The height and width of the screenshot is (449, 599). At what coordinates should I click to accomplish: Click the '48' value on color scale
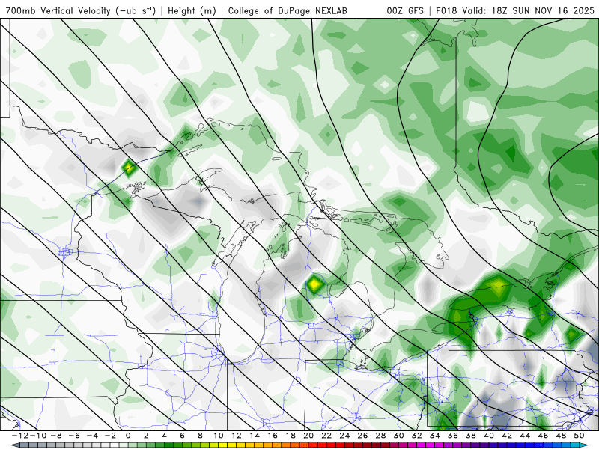[x=561, y=436]
